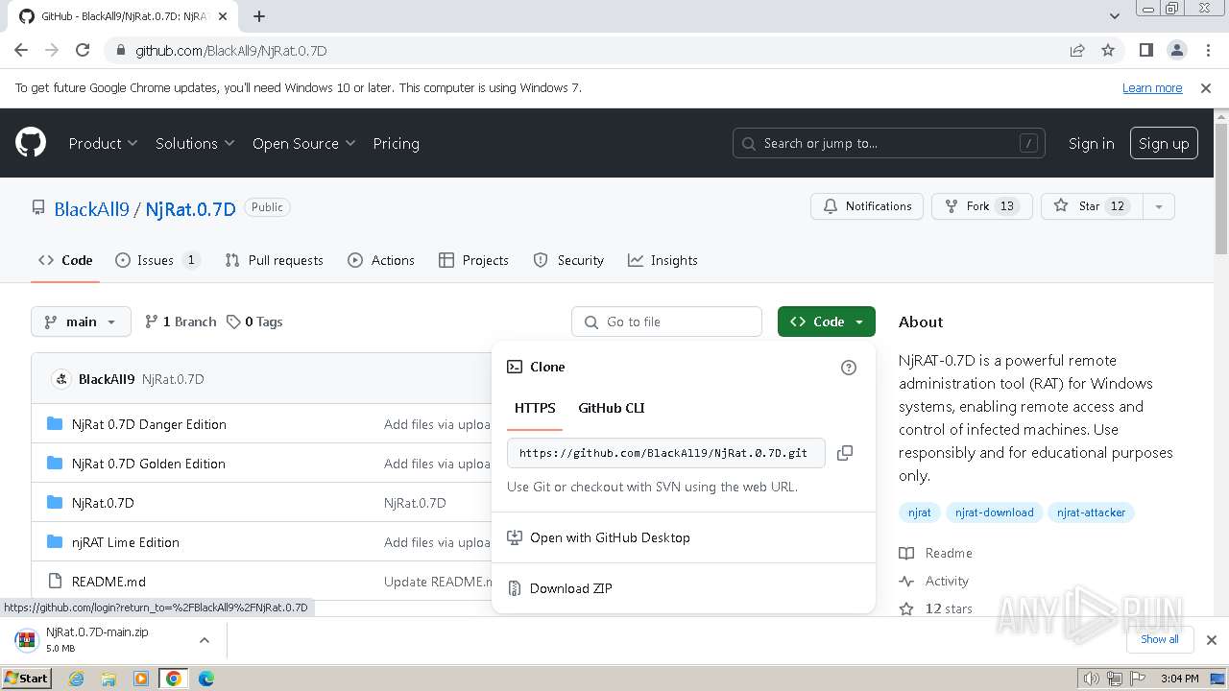Select the clone URL text field

666,453
